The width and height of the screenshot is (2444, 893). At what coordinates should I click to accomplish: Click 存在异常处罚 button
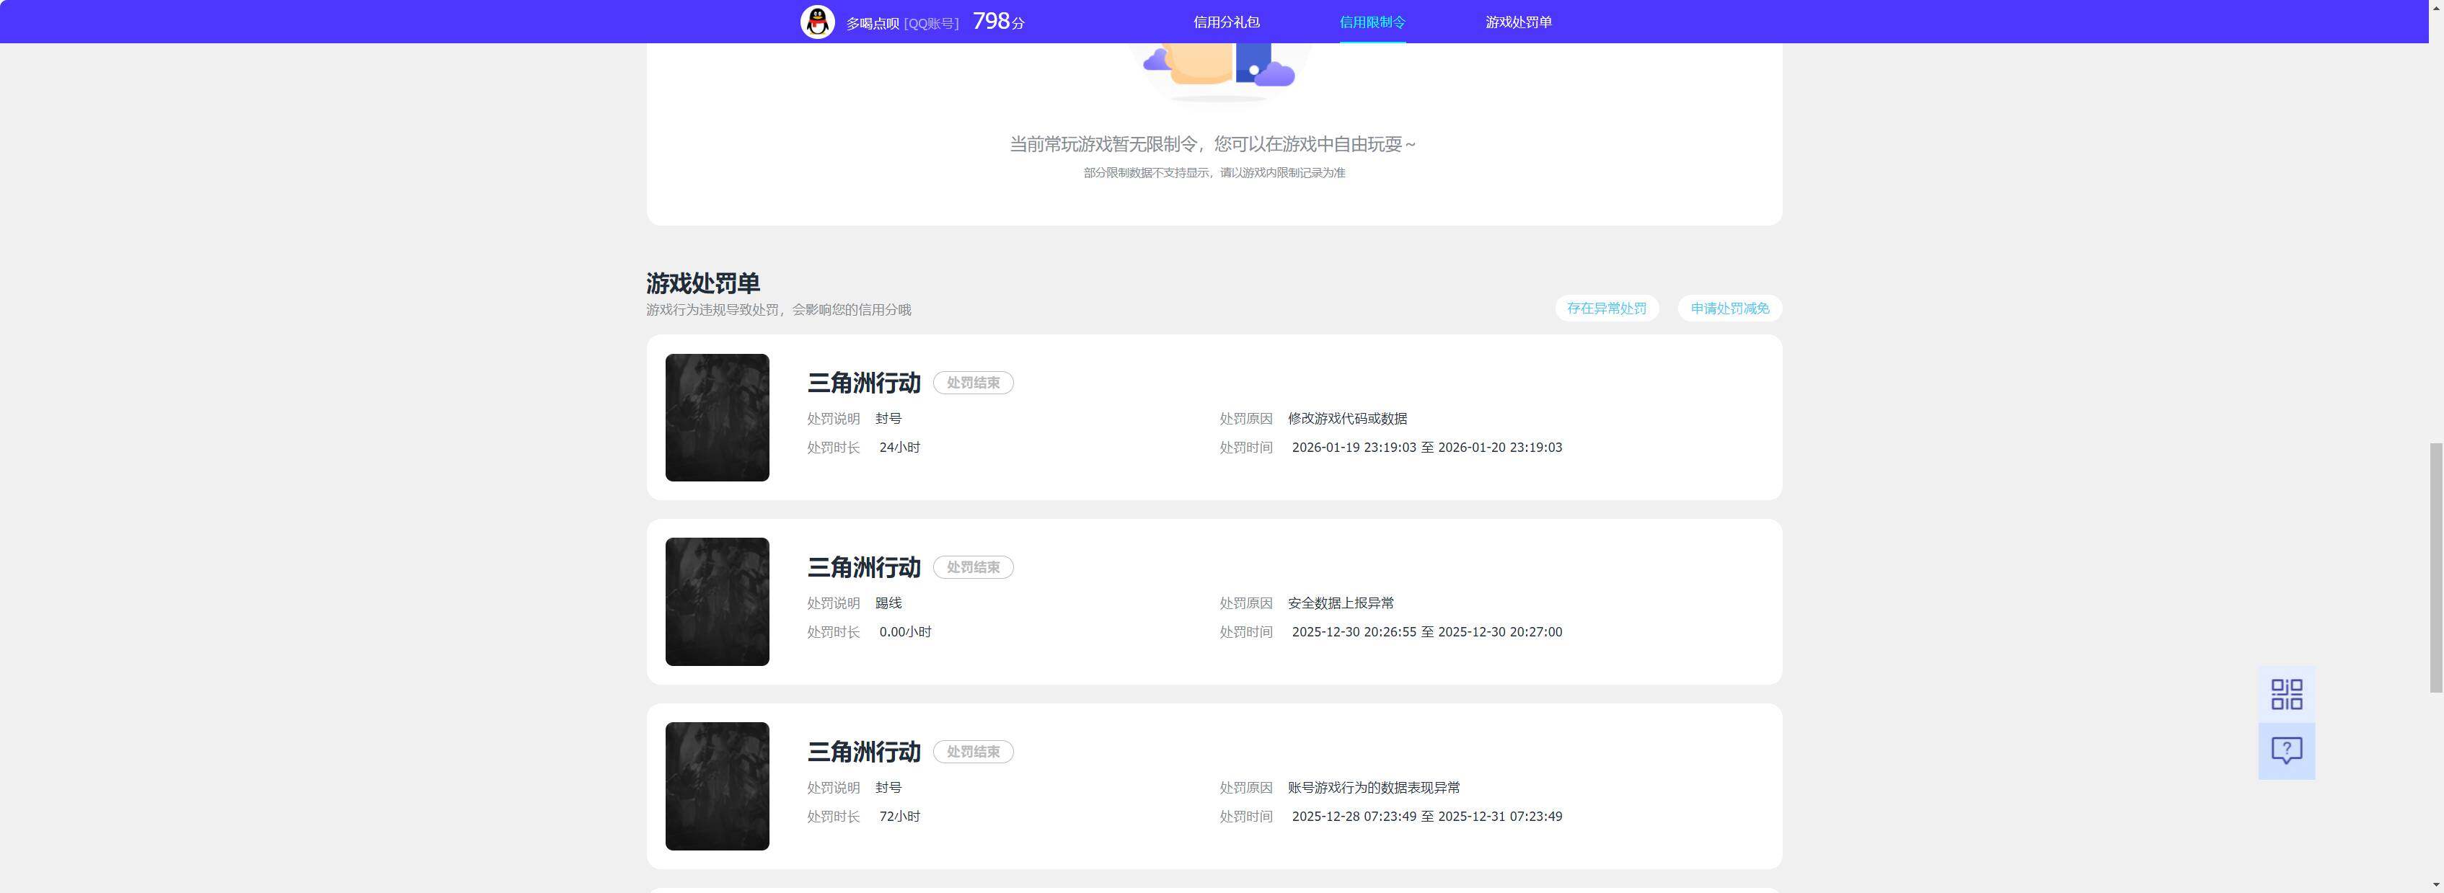pos(1606,308)
